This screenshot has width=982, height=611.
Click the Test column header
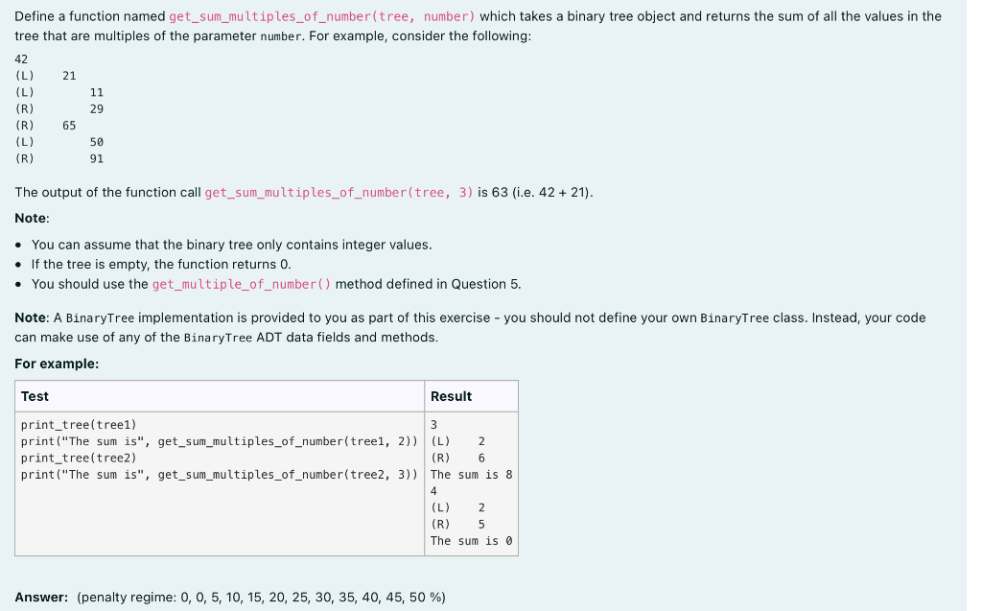click(x=34, y=396)
